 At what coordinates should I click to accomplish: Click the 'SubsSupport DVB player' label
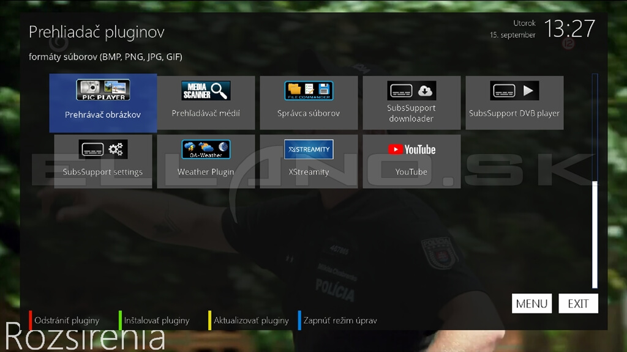514,113
